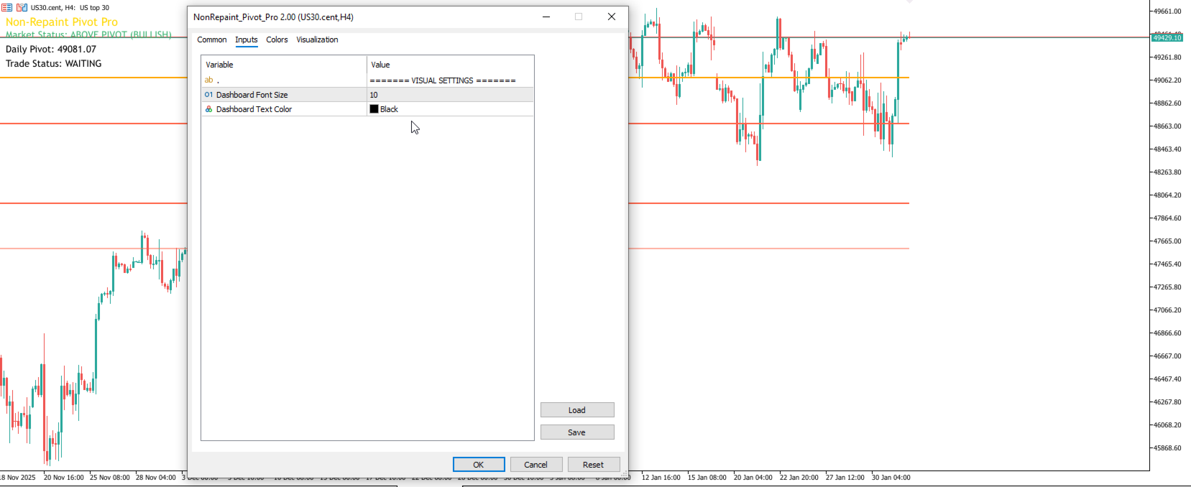
Task: Open the Visualization tab
Action: pos(317,40)
